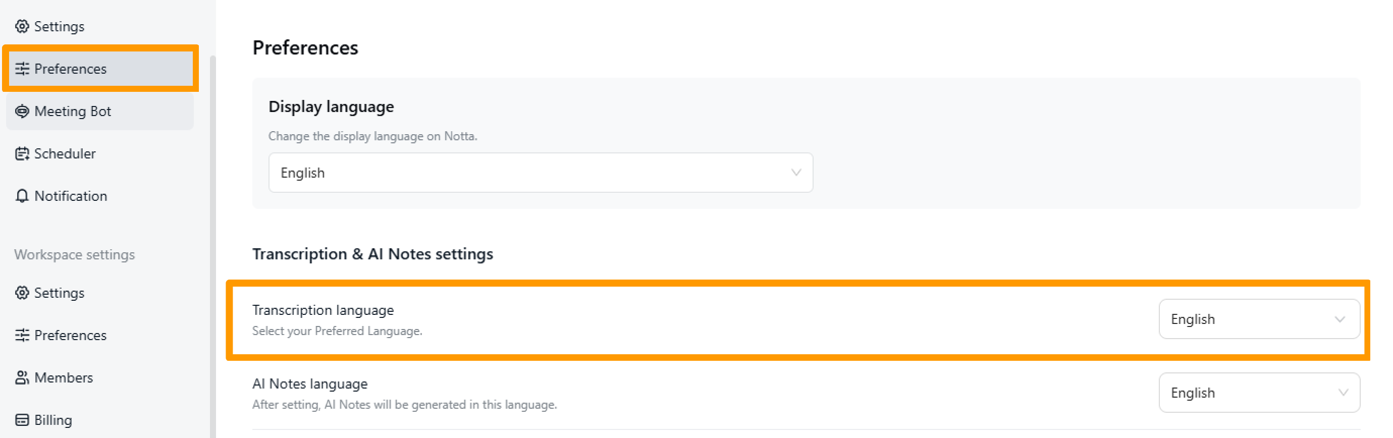Go to the Scheduler page

(99, 153)
